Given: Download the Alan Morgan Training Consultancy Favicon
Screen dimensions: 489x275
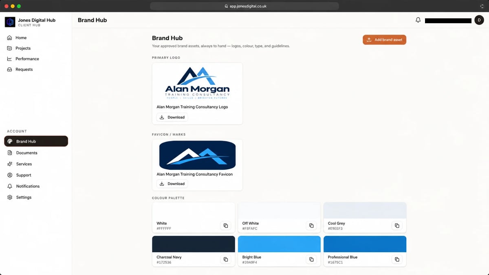Looking at the screenshot, I should [172, 184].
